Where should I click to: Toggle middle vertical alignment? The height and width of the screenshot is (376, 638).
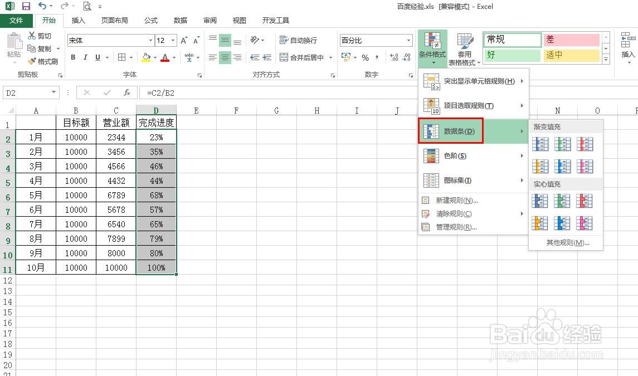pyautogui.click(x=225, y=40)
